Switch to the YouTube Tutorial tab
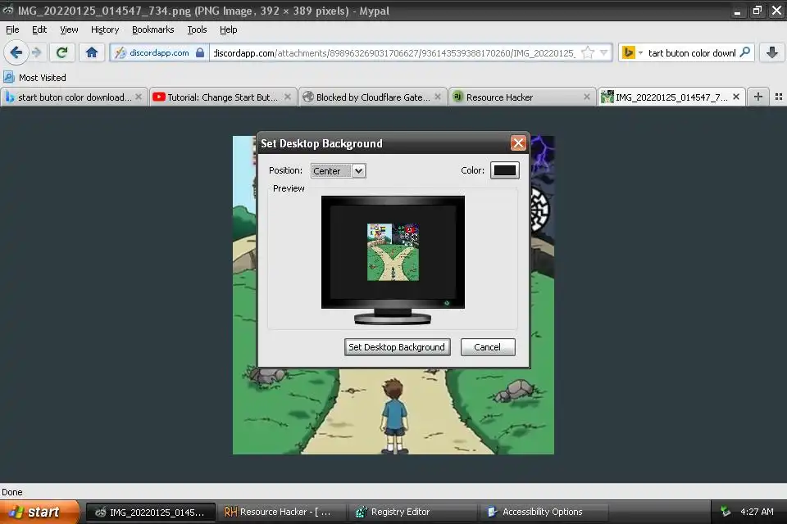The image size is (787, 524). point(222,97)
